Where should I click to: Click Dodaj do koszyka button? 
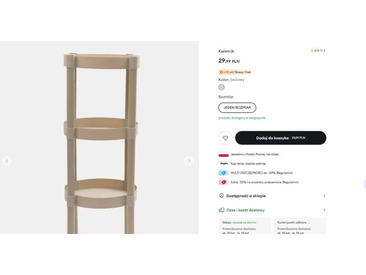pos(280,138)
